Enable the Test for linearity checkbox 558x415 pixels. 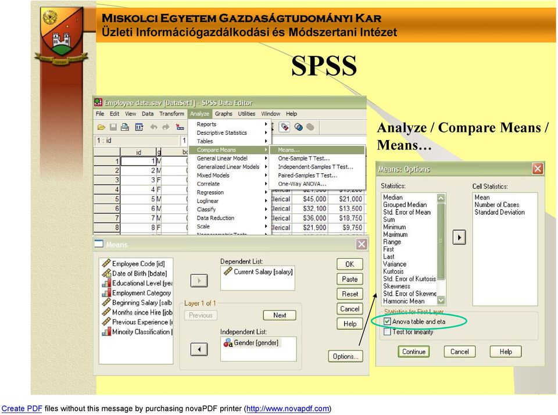[x=387, y=332]
